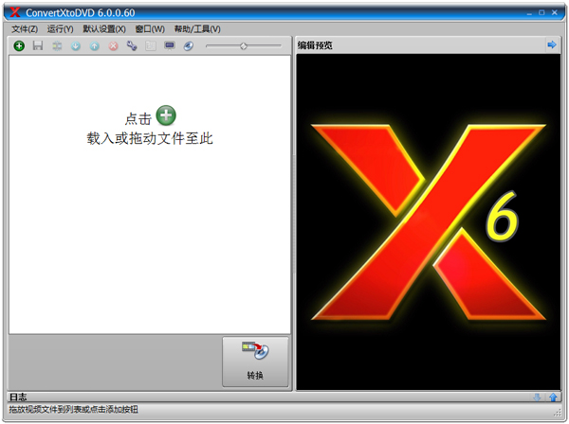Open settings via the wrench icon
569x424 pixels.
pos(132,46)
